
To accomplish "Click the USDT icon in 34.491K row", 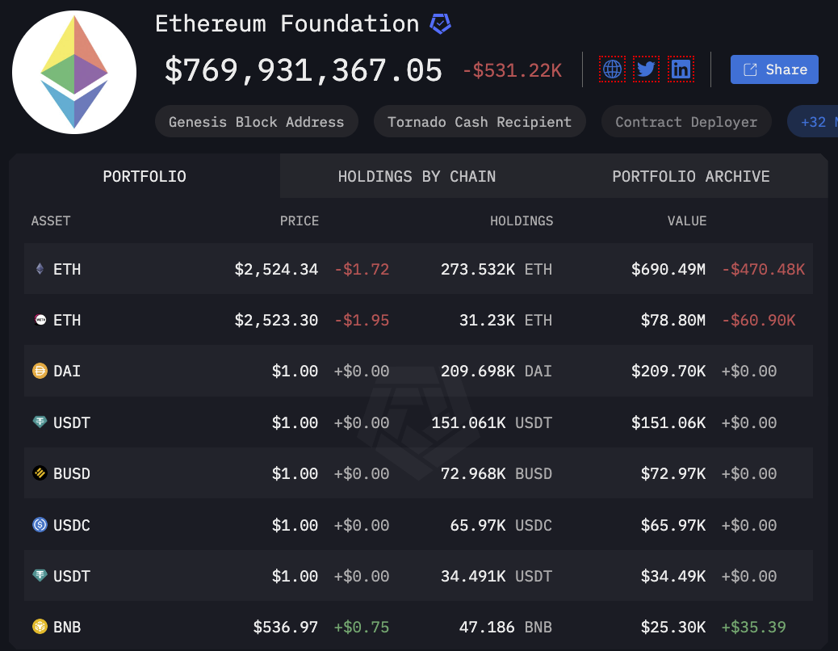I will [x=40, y=576].
